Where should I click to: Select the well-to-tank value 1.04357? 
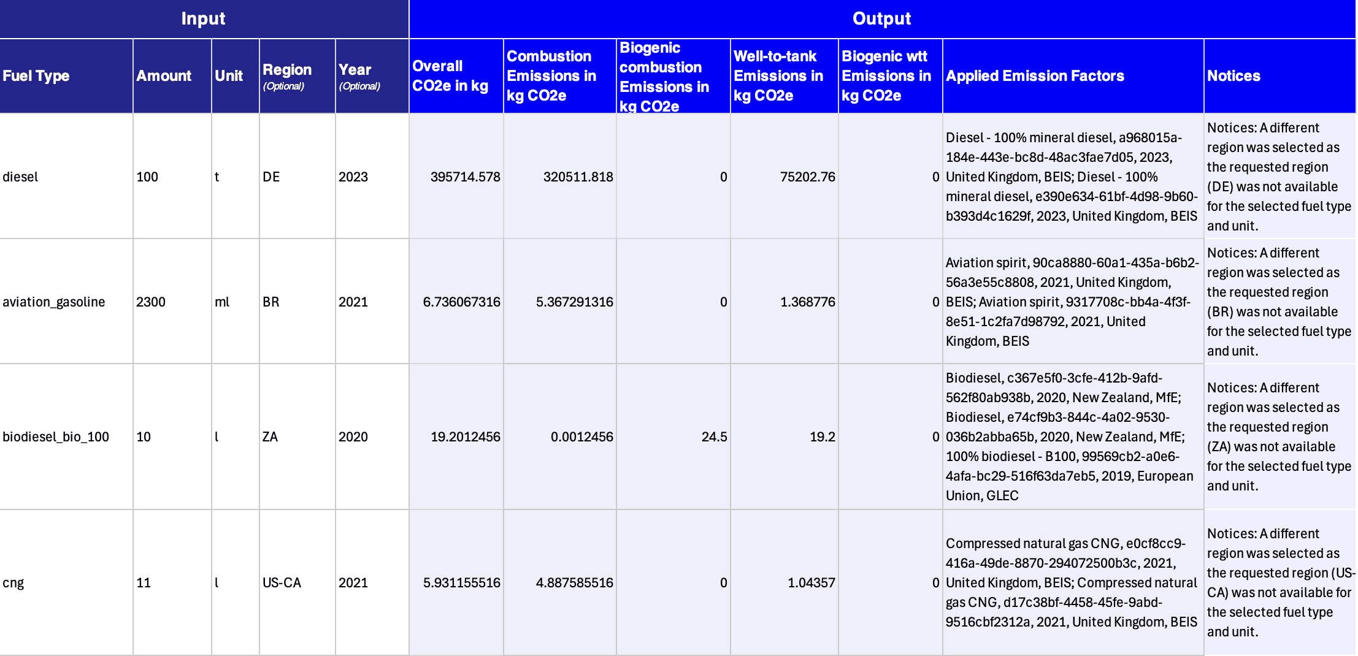click(x=811, y=582)
